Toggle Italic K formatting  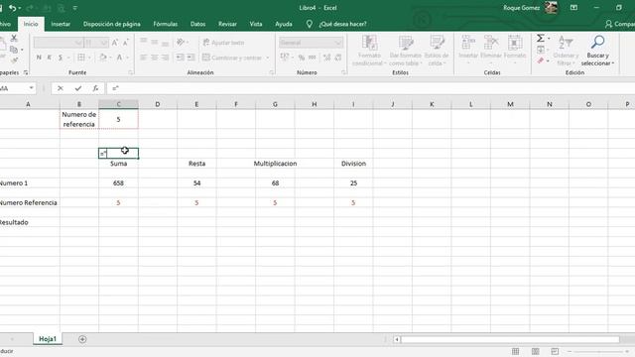pyautogui.click(x=50, y=58)
